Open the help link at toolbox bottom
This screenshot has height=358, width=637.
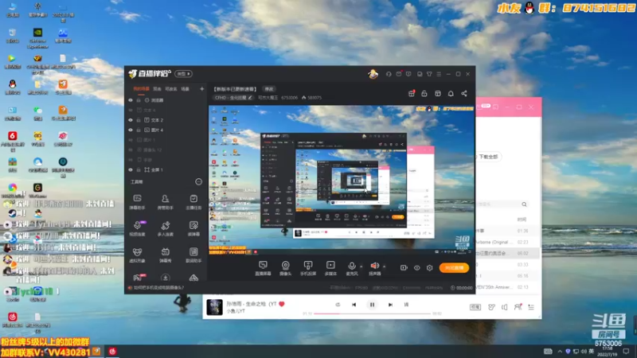[x=158, y=288]
